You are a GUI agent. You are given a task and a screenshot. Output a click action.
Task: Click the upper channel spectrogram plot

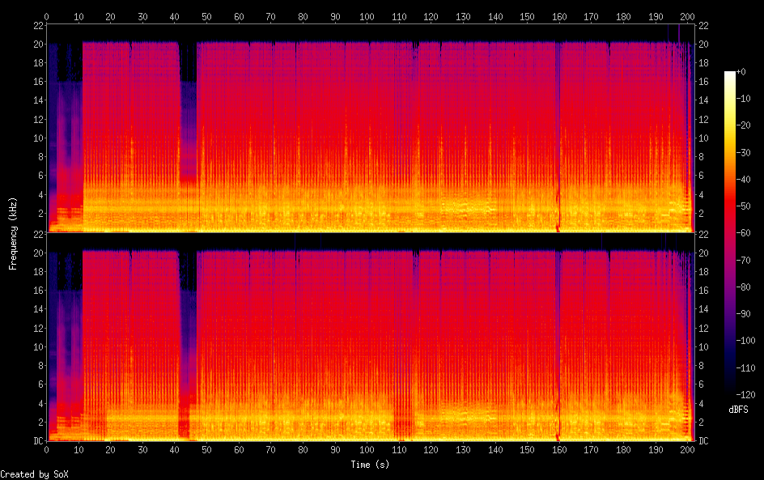click(371, 128)
